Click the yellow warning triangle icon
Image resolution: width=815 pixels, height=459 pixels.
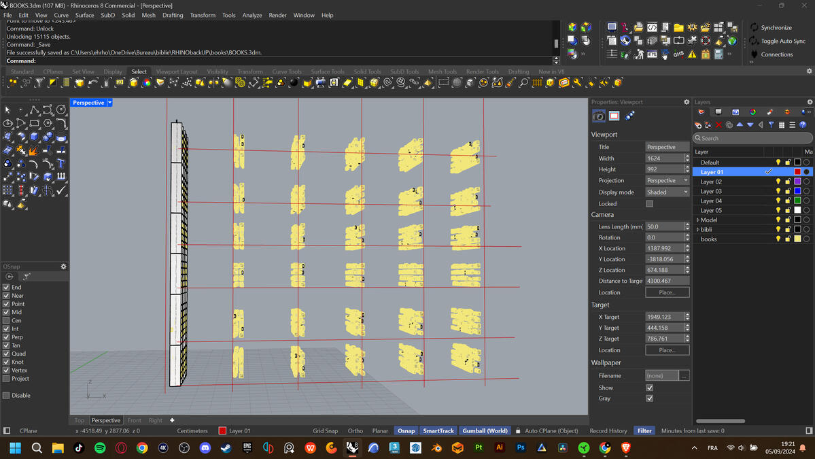click(x=692, y=54)
